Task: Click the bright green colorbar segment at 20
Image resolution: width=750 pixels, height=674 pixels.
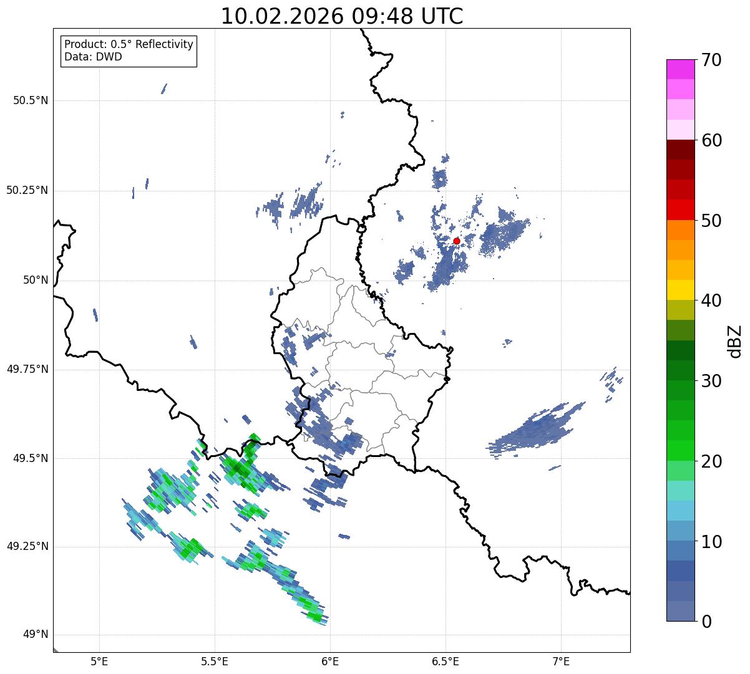Action: [680, 451]
